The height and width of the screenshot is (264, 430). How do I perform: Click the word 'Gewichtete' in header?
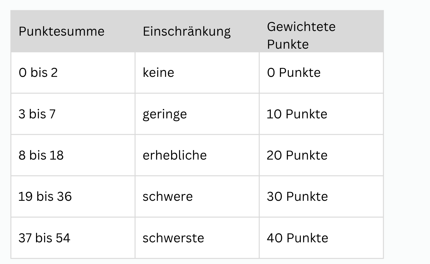pyautogui.click(x=301, y=27)
